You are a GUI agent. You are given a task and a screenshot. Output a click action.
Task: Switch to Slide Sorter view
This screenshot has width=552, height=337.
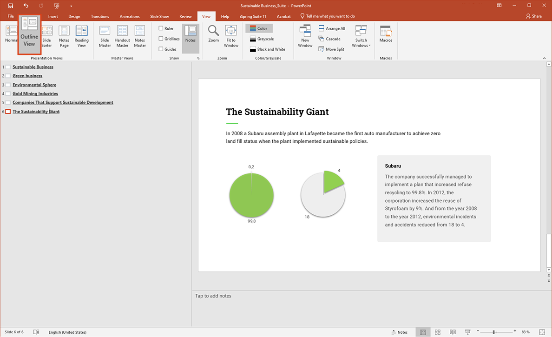46,36
